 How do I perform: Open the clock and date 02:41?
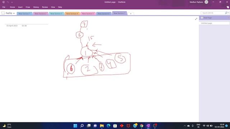coord(220,126)
